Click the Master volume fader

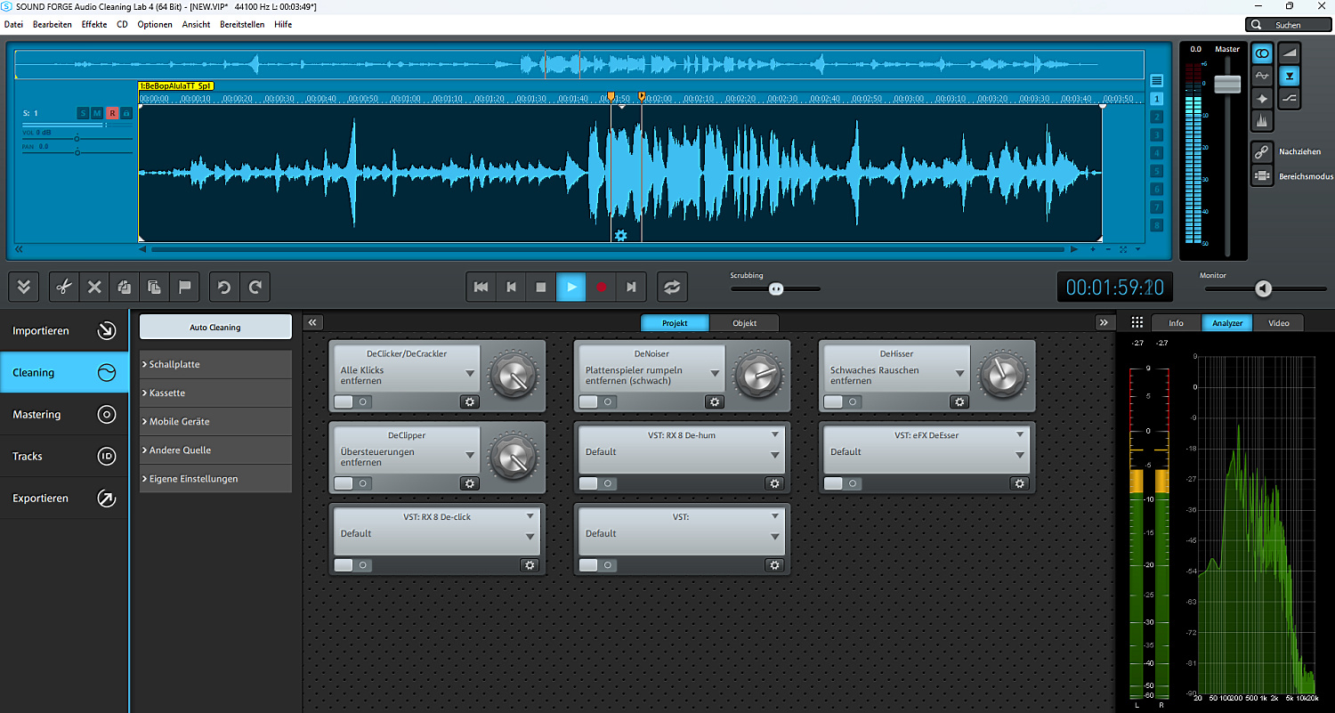click(1227, 84)
